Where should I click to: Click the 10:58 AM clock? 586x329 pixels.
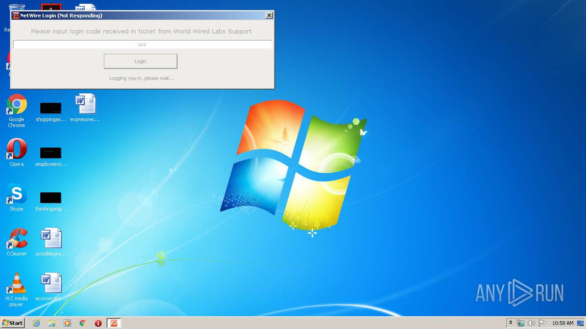563,323
